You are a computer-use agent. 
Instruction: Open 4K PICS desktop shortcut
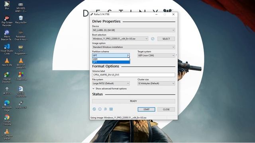(7, 91)
